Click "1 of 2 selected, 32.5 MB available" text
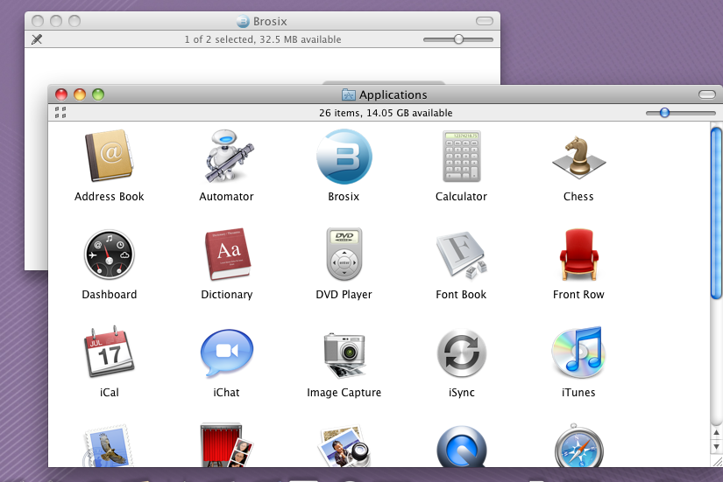 [263, 39]
